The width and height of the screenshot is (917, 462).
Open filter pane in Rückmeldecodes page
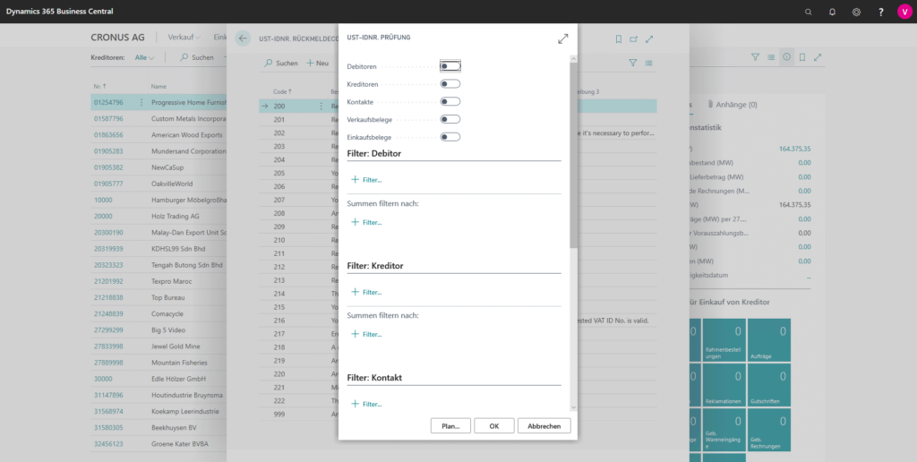[633, 63]
